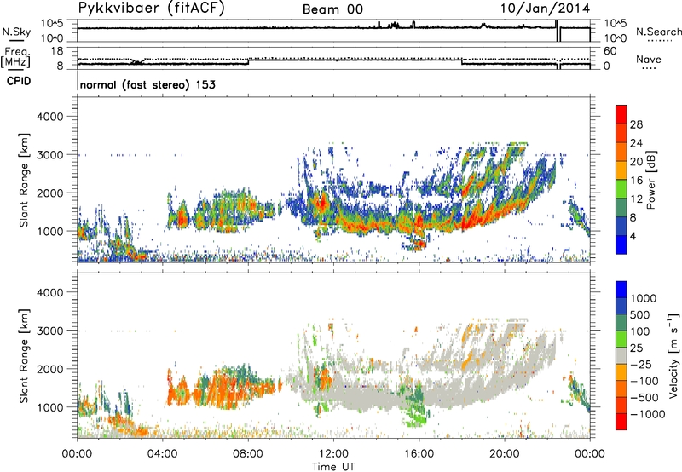
Task: Select the 16 value on the Power colorbar
Action: coord(636,181)
